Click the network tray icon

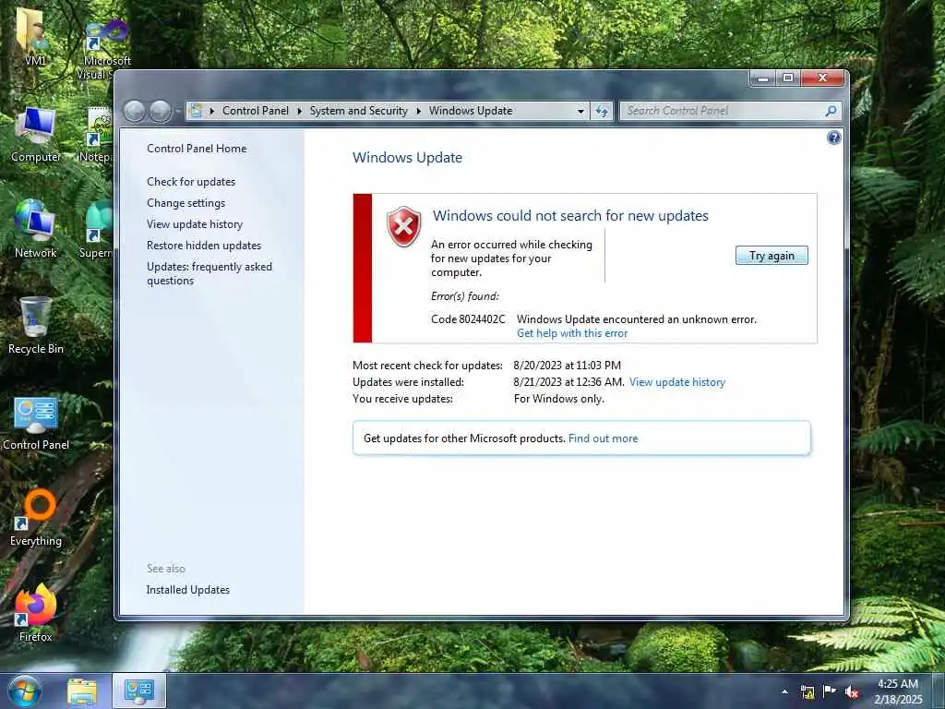[807, 692]
